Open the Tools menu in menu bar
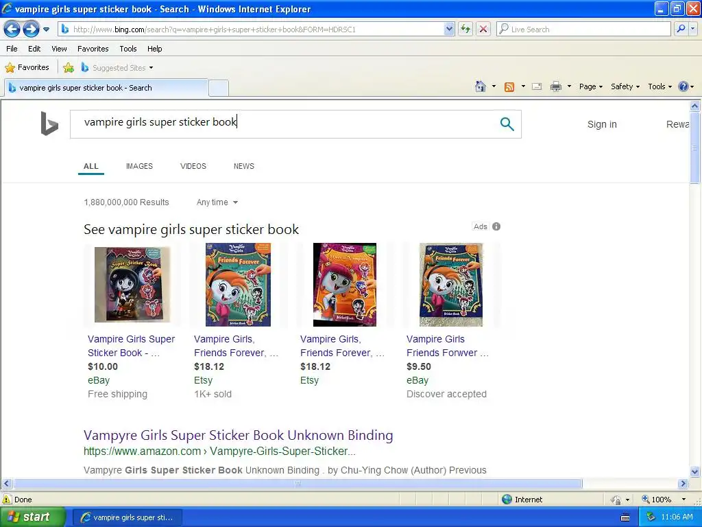Viewport: 702px width, 527px height. pyautogui.click(x=128, y=49)
